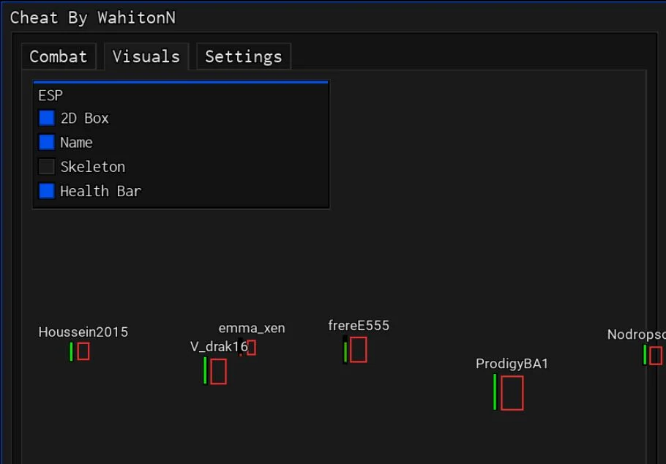Click ProdigyBA1's tall green health bar
The width and height of the screenshot is (666, 464).
tap(495, 392)
